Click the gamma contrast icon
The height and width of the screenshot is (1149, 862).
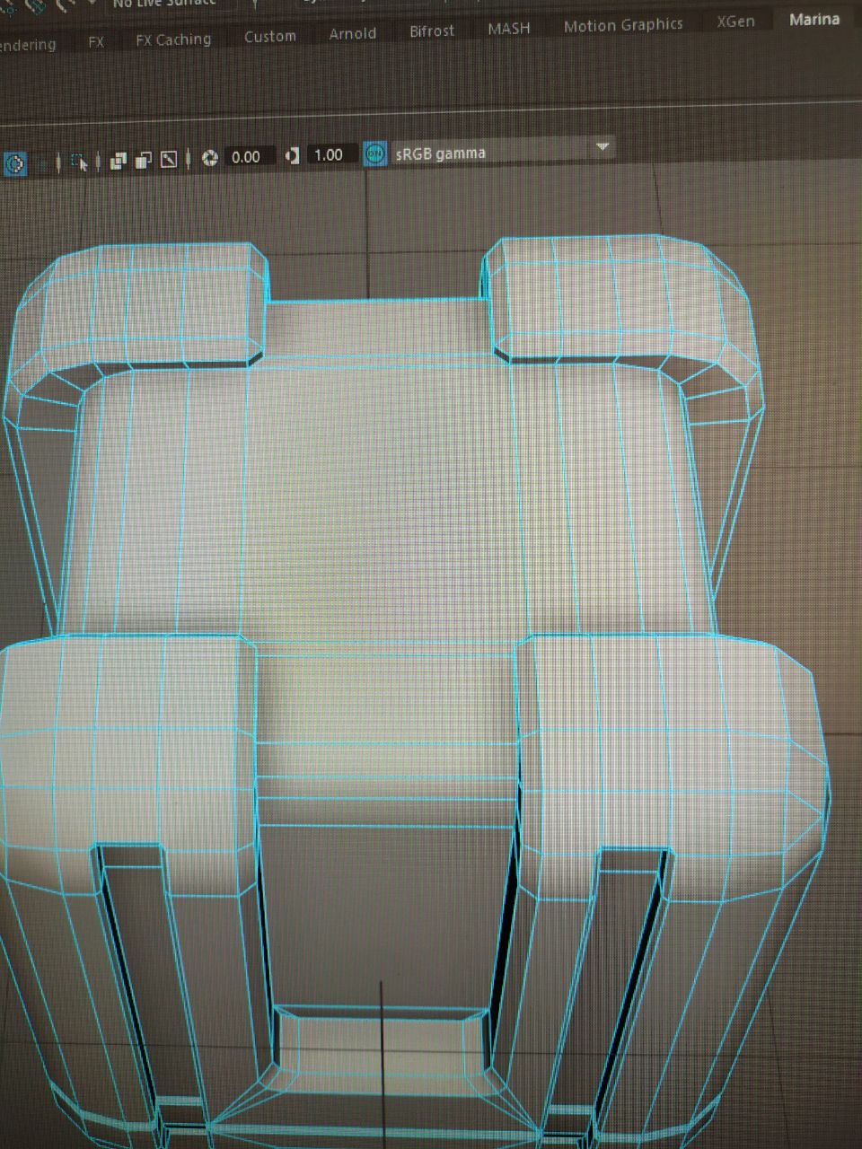pos(292,156)
